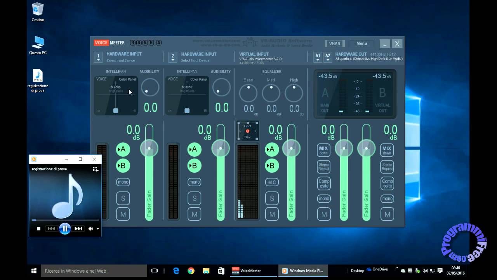Expand hardware input 1 device selector
Screen dimensions: 497x280
coord(98,57)
